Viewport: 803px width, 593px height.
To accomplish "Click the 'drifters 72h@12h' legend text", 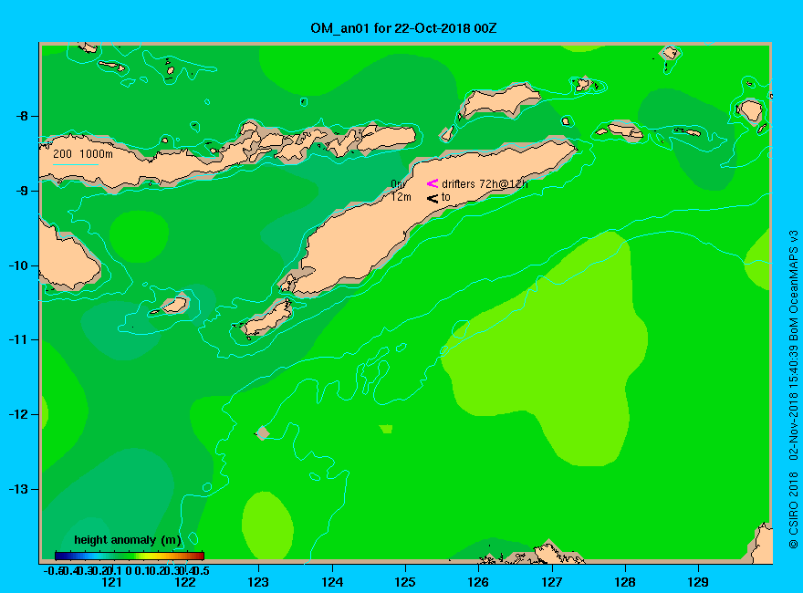I will [x=485, y=184].
